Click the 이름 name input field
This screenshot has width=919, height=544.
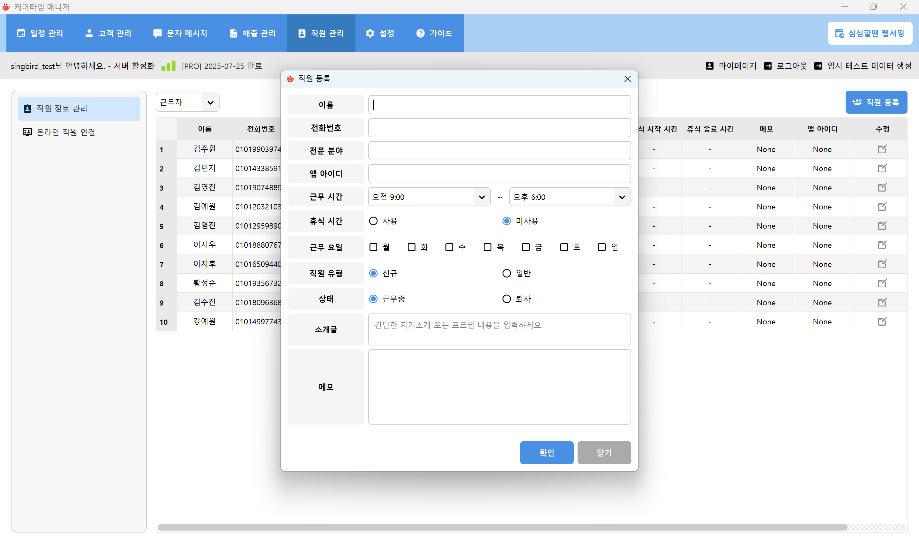pyautogui.click(x=499, y=105)
